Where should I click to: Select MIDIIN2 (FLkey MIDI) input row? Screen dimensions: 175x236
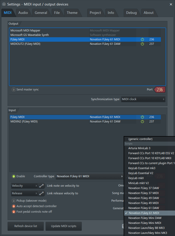pyautogui.click(x=85, y=121)
